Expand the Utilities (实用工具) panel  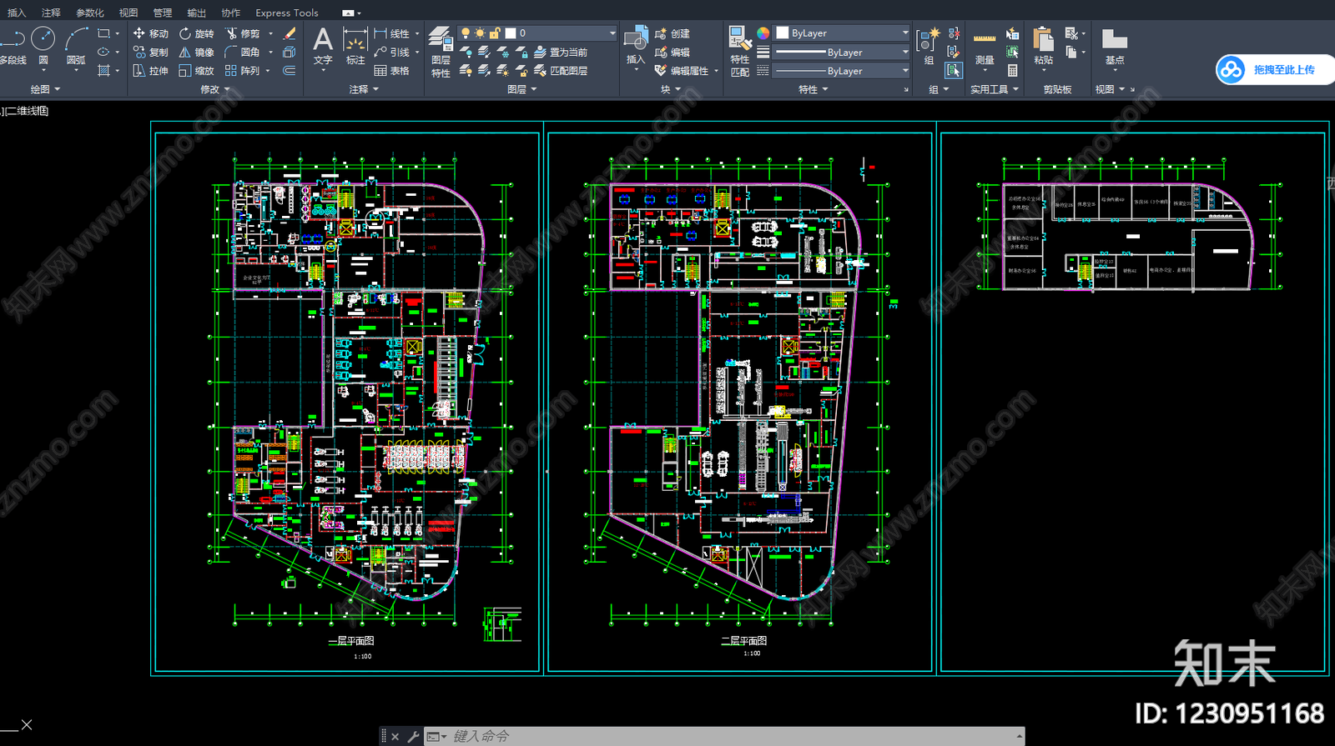pyautogui.click(x=995, y=89)
